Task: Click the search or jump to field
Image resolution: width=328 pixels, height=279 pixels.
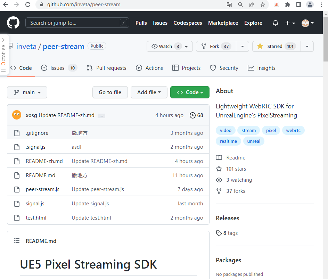Action: [x=77, y=23]
